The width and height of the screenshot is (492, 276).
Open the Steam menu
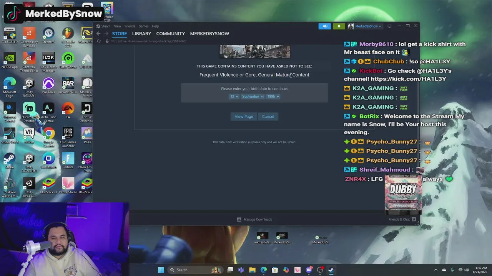(106, 26)
